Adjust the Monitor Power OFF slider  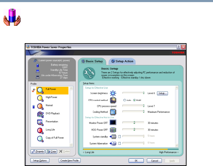click(x=133, y=122)
